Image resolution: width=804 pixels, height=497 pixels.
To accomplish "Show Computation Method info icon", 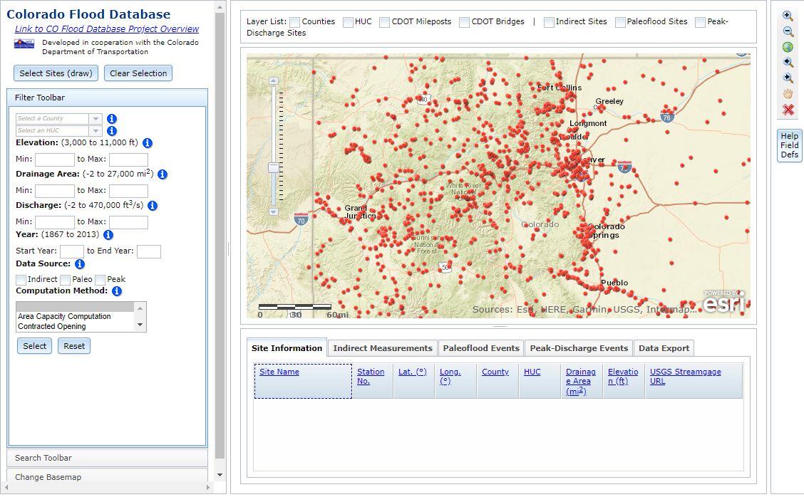I will point(117,291).
